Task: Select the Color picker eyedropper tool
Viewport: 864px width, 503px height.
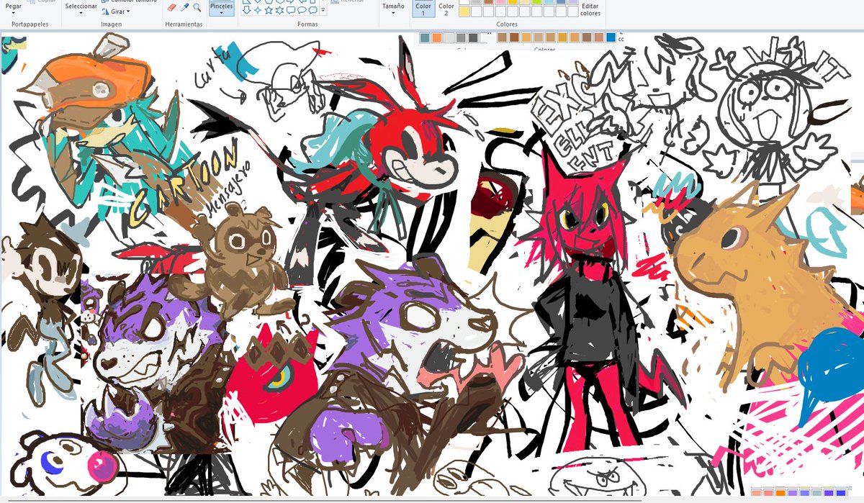Action: tap(184, 7)
